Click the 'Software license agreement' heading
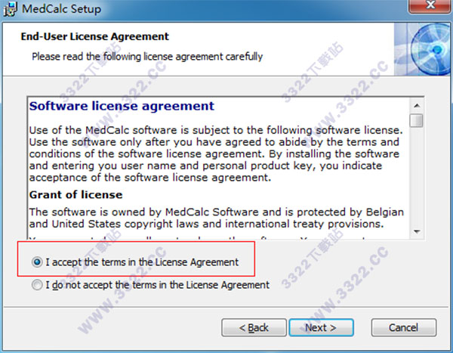The width and height of the screenshot is (453, 353). coord(122,107)
